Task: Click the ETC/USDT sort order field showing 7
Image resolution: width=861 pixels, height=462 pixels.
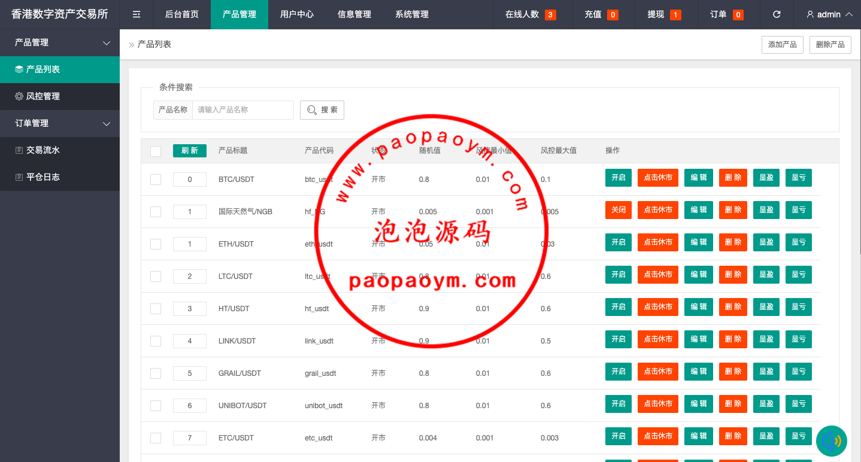Action: tap(190, 438)
